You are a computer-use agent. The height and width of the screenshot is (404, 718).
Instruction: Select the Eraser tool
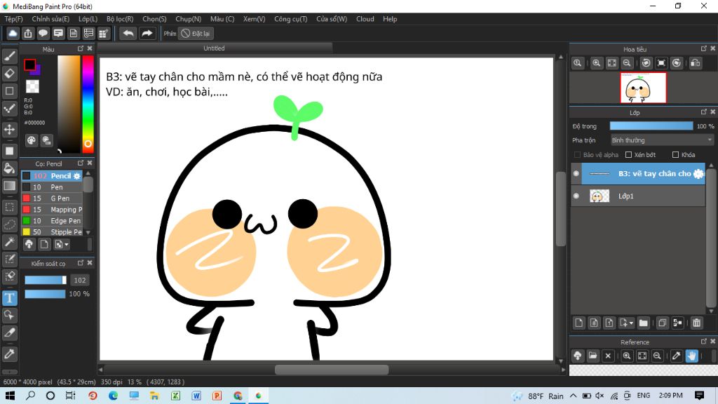tap(10, 73)
